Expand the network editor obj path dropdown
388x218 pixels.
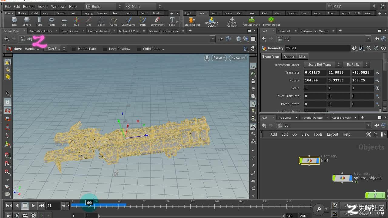coord(369,125)
